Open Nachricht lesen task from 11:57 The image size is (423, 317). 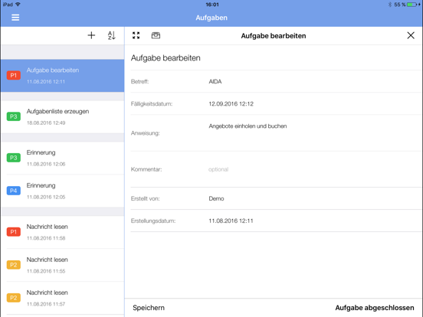[x=63, y=298]
